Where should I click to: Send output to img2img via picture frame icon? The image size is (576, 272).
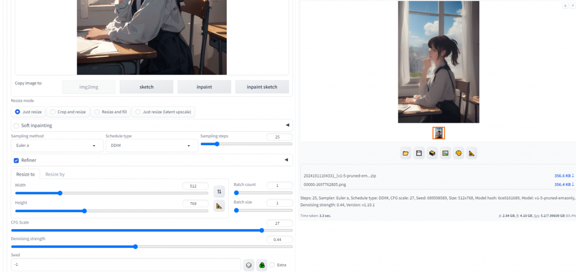pos(445,153)
